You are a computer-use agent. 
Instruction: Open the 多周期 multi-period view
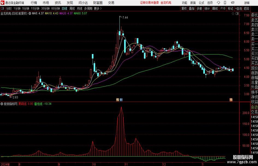click(x=88, y=8)
